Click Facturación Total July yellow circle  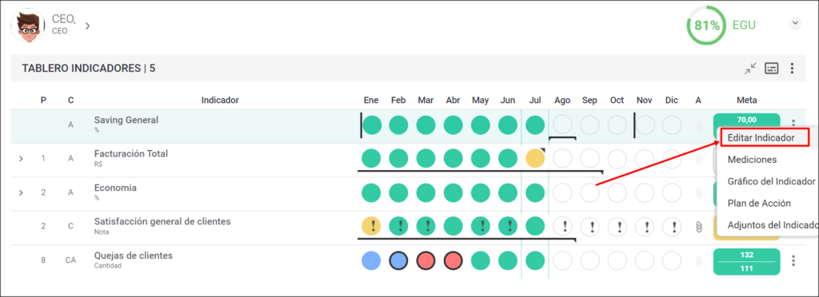coord(535,158)
